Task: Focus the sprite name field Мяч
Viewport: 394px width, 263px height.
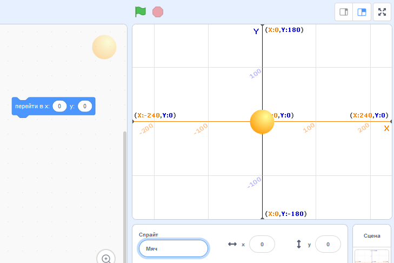Action: (x=173, y=248)
